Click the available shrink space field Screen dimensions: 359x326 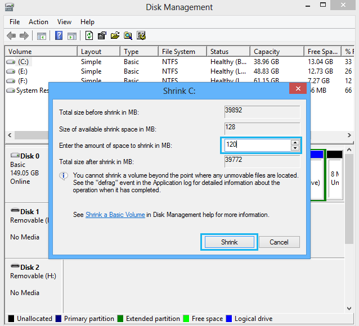coord(262,129)
